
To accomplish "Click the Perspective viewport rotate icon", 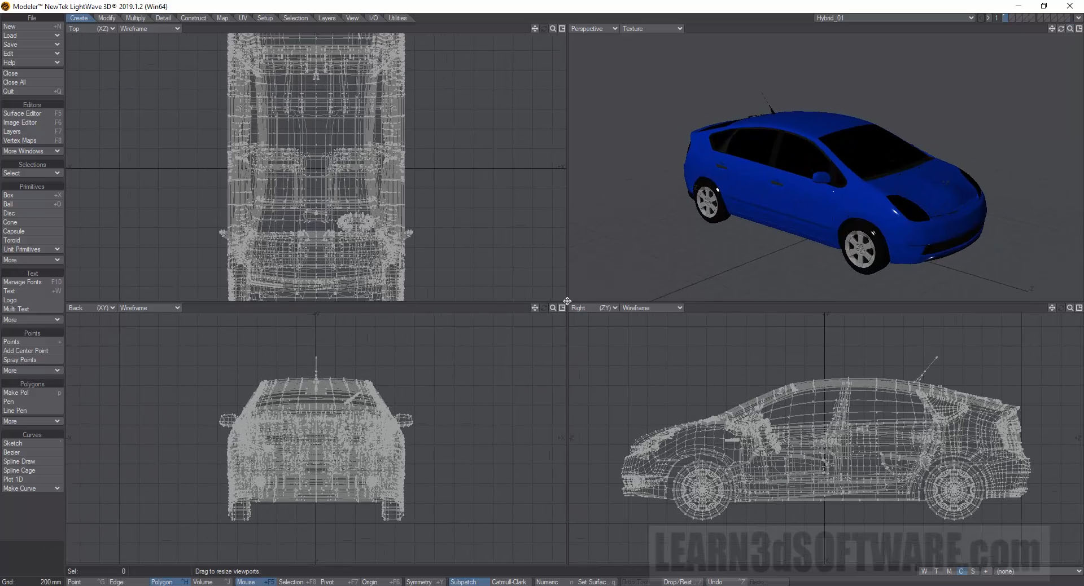I will (x=1061, y=29).
